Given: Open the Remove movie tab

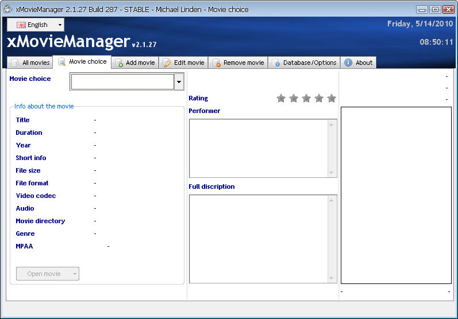Looking at the screenshot, I should (x=238, y=63).
